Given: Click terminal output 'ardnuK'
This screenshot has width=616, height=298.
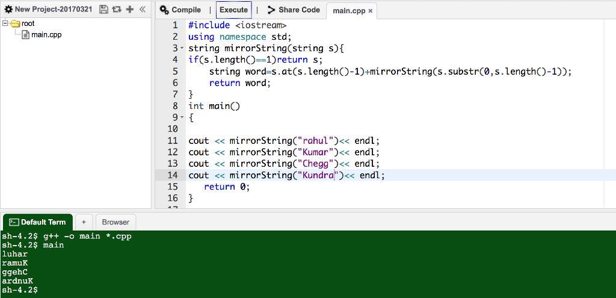Looking at the screenshot, I should click(17, 281).
